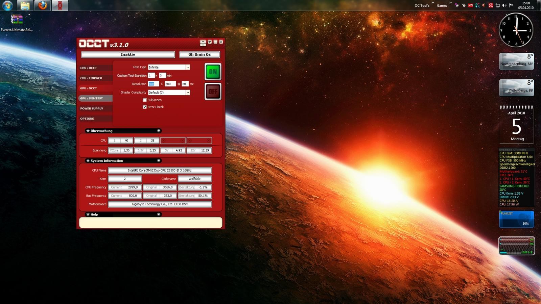Click the OCCT move-window cross icon

coord(203,43)
